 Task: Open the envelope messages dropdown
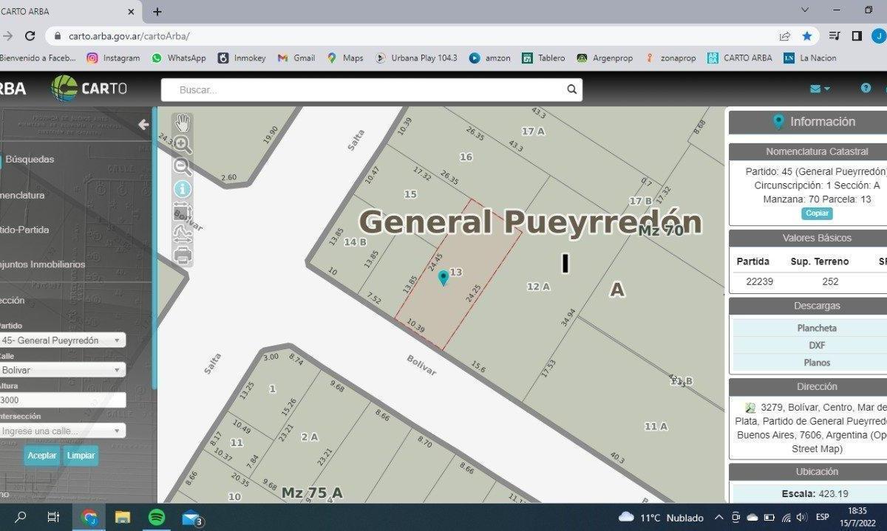click(x=819, y=89)
